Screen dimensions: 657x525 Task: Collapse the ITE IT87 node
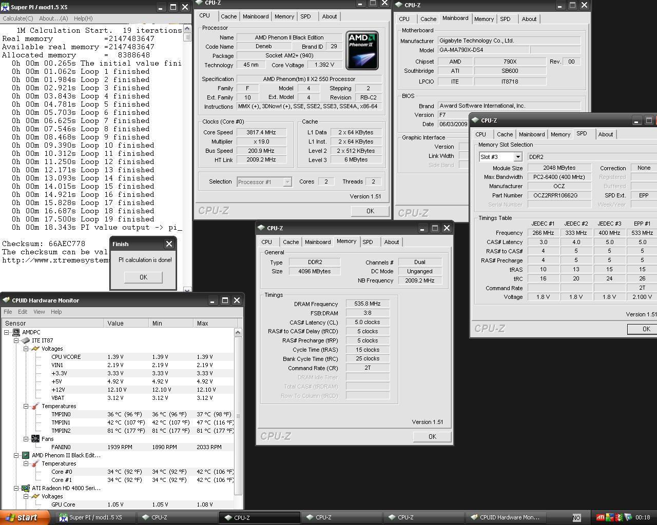tap(16, 340)
